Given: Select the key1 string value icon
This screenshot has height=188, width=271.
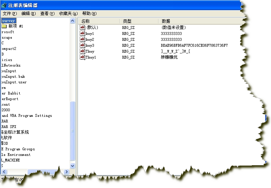Looking at the screenshot, I should pyautogui.click(x=82, y=33).
